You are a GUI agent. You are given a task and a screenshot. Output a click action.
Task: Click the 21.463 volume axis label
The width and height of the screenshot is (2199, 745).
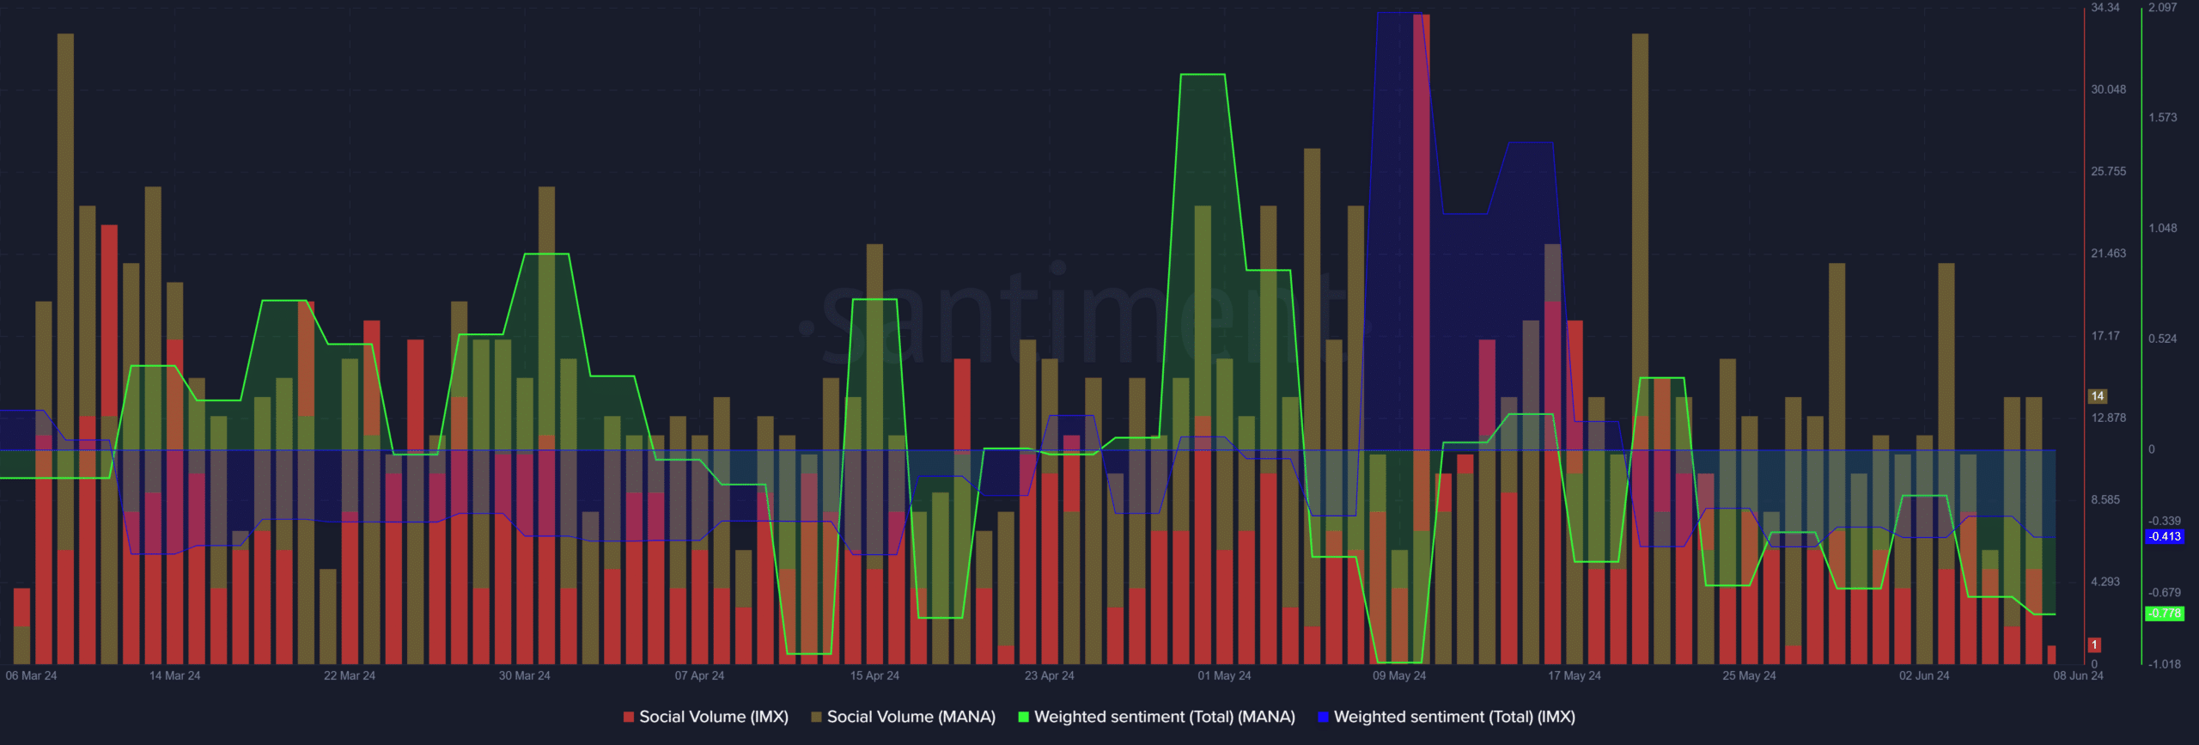2109,253
